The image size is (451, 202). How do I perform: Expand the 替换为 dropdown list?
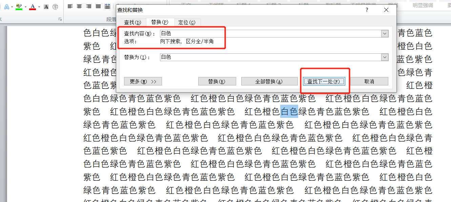click(385, 57)
